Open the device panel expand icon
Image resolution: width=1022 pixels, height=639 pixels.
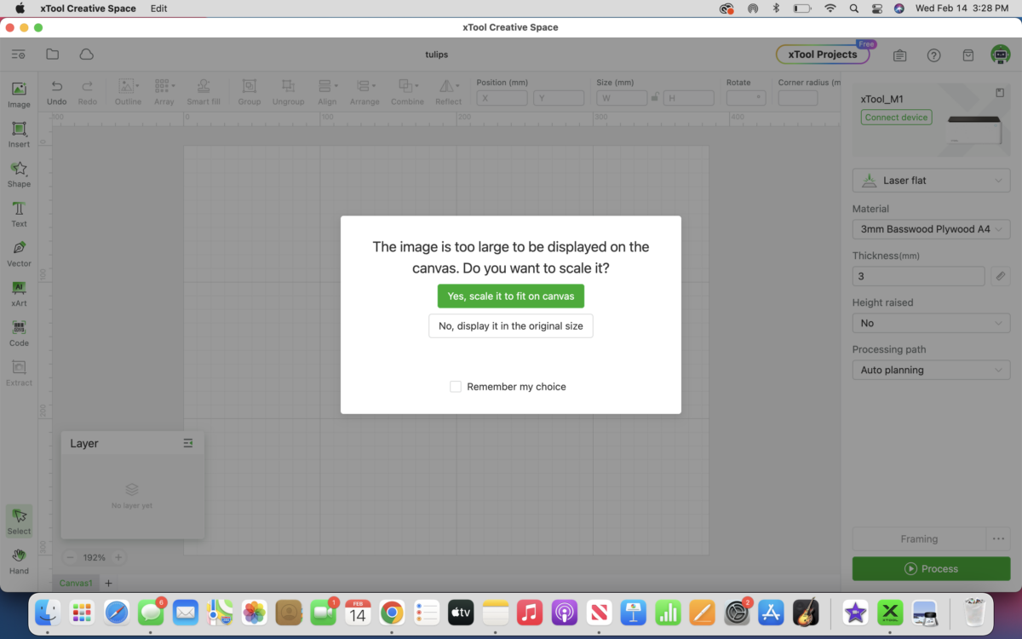[1000, 93]
